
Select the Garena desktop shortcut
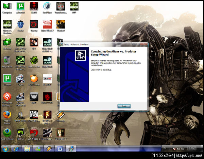click(34, 26)
